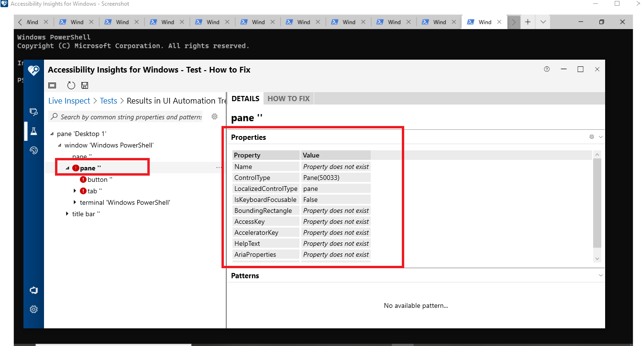Save the test results using the disk icon
Screen dimensions: 641x346
point(85,85)
